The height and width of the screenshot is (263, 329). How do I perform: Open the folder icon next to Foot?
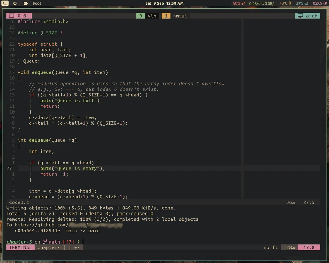click(26, 3)
